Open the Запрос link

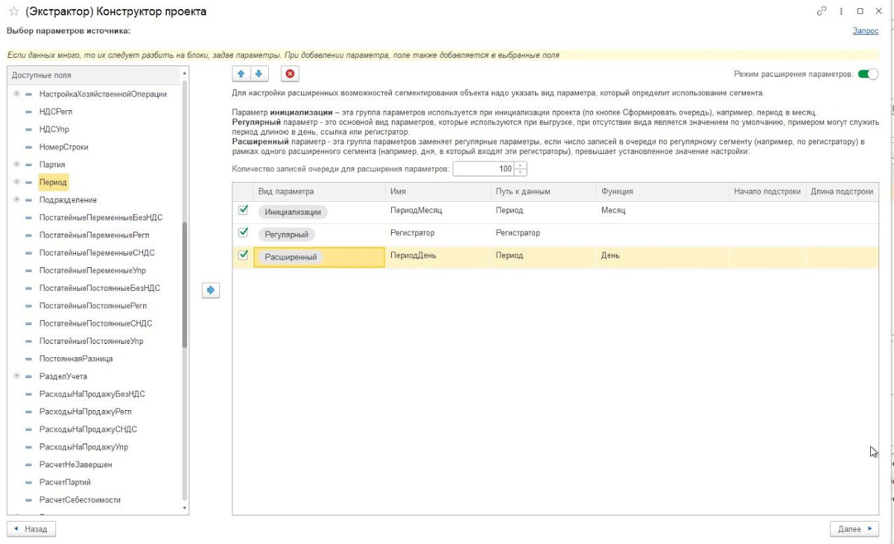pos(865,31)
